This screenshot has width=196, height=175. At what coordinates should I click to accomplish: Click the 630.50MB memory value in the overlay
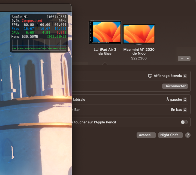30,37
